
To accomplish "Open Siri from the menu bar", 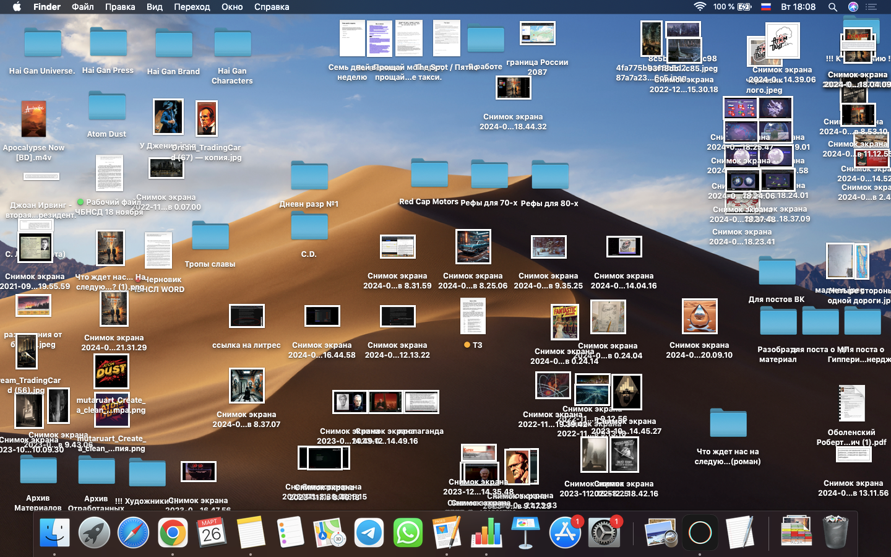I will [x=853, y=7].
